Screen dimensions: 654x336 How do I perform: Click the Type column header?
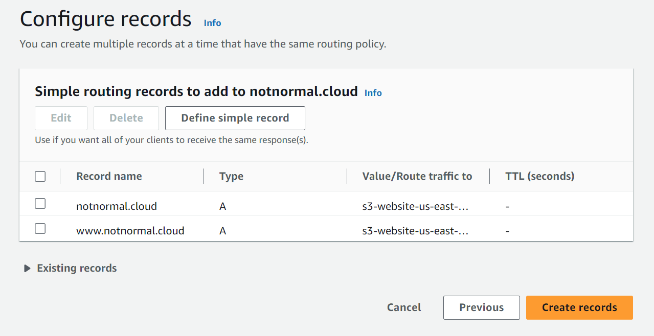[231, 176]
